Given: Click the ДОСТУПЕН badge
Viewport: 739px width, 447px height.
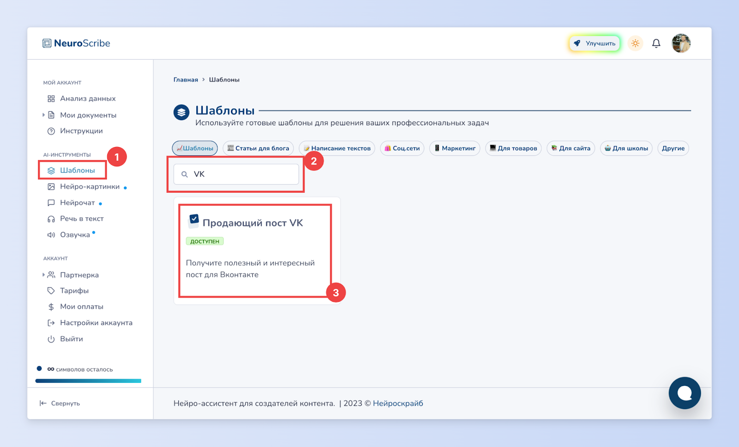Looking at the screenshot, I should pyautogui.click(x=205, y=241).
